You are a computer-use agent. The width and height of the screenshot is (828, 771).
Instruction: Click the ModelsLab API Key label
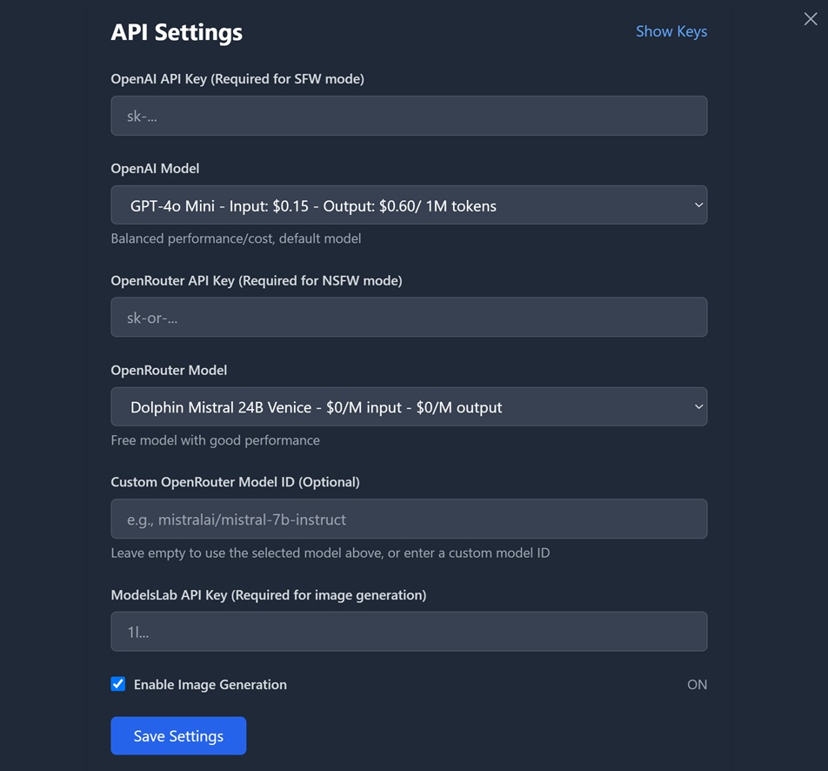click(268, 595)
